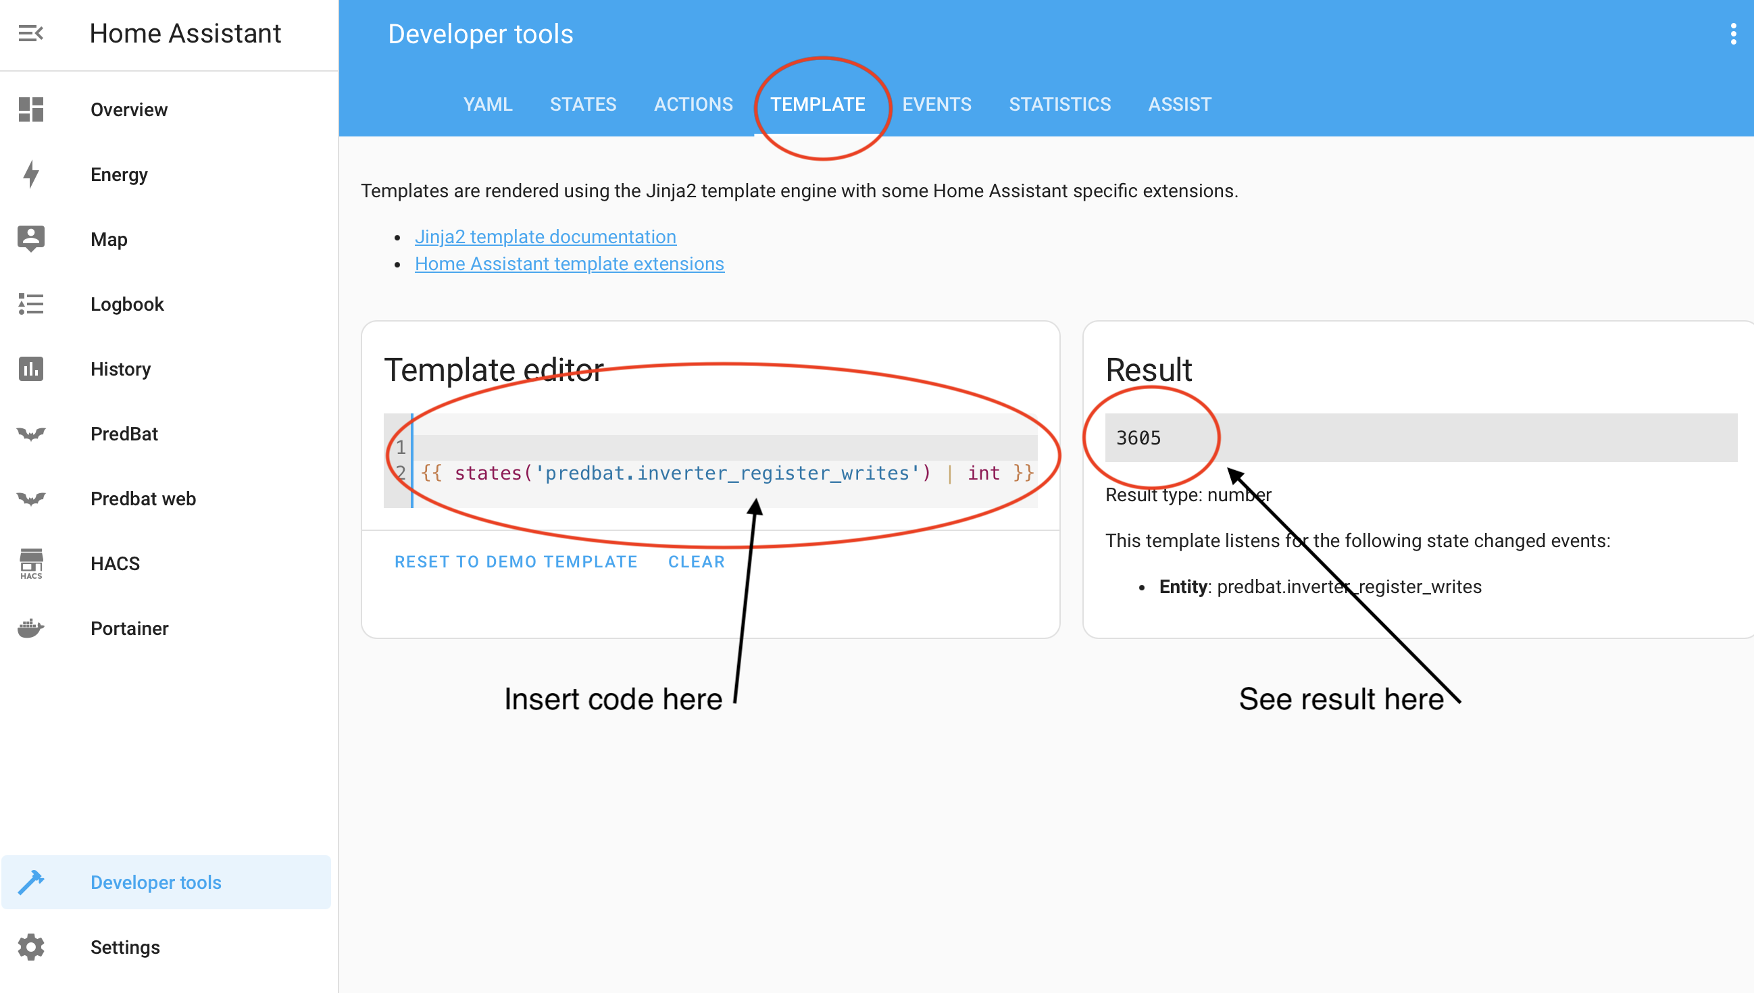Go to the STATISTICS tab
The height and width of the screenshot is (993, 1754).
coord(1060,104)
